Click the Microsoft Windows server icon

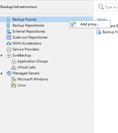pos(14,79)
